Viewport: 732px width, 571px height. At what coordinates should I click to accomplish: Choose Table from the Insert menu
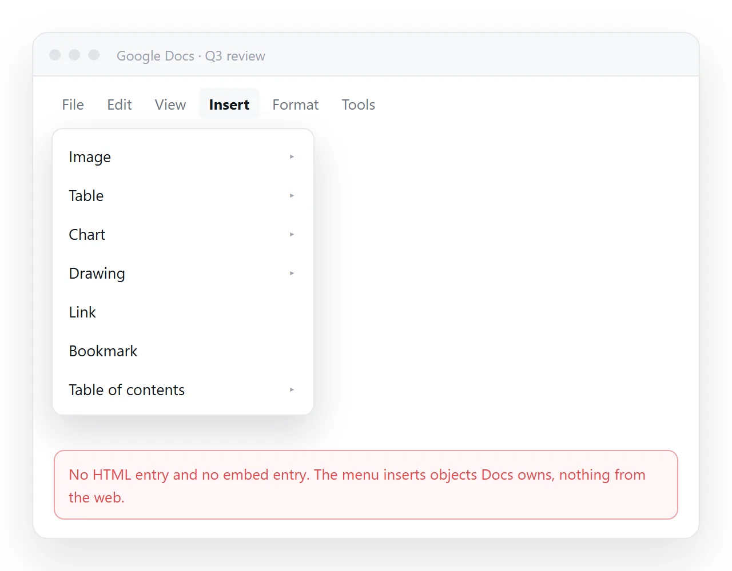coord(183,196)
